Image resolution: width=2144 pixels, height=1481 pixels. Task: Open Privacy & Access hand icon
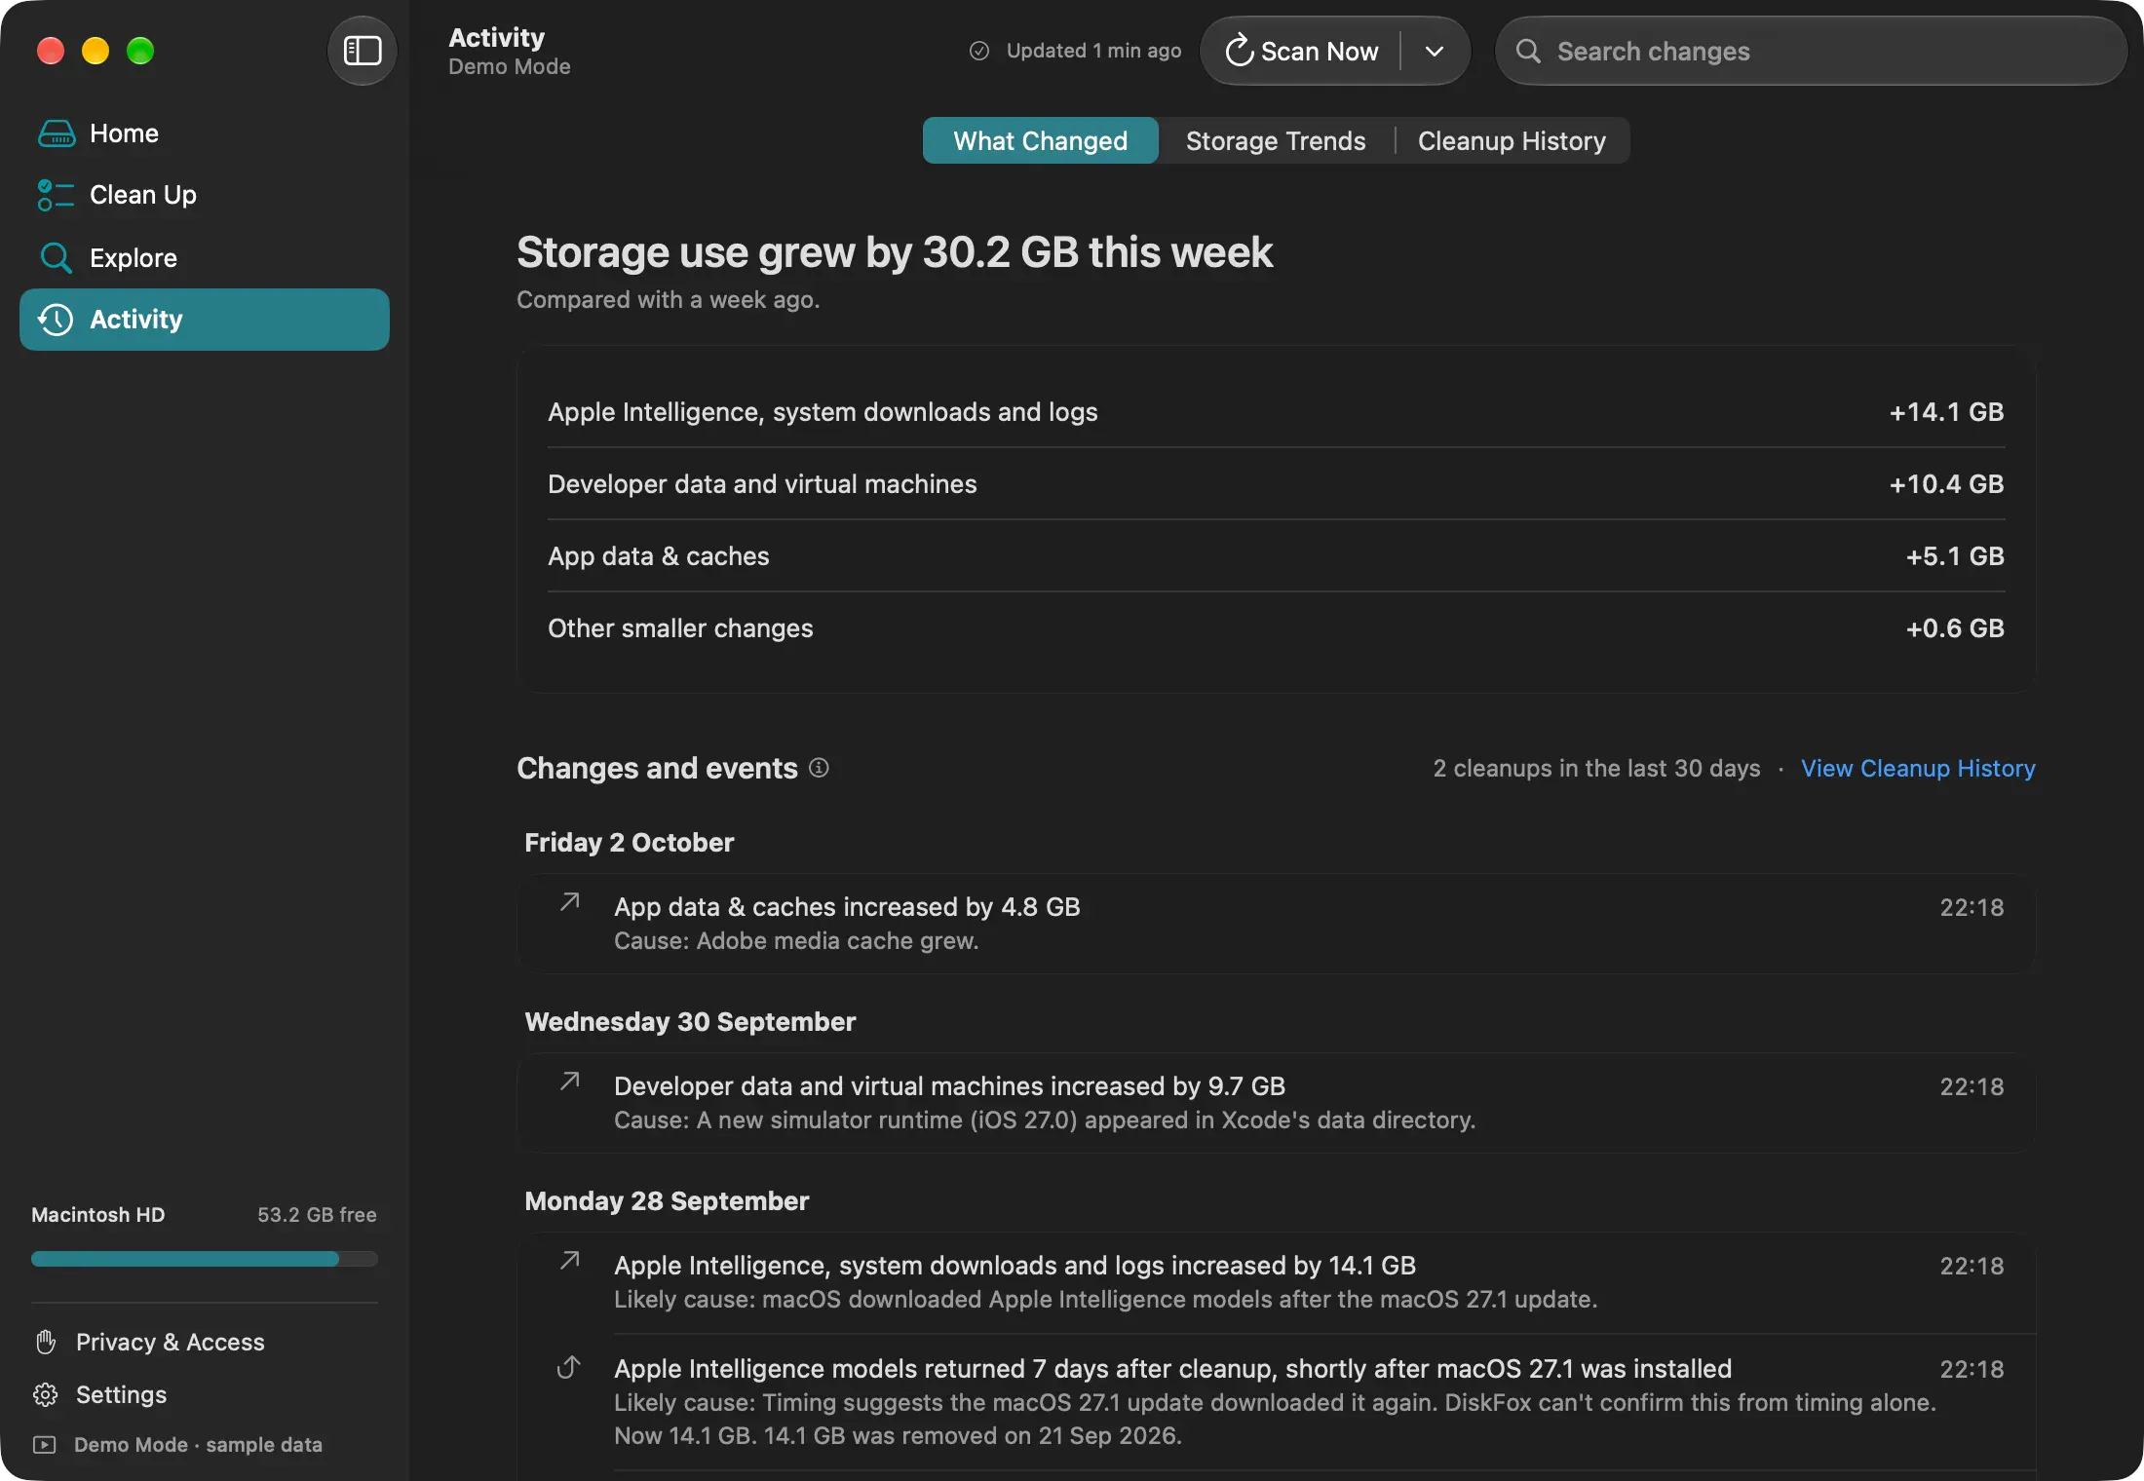(46, 1342)
